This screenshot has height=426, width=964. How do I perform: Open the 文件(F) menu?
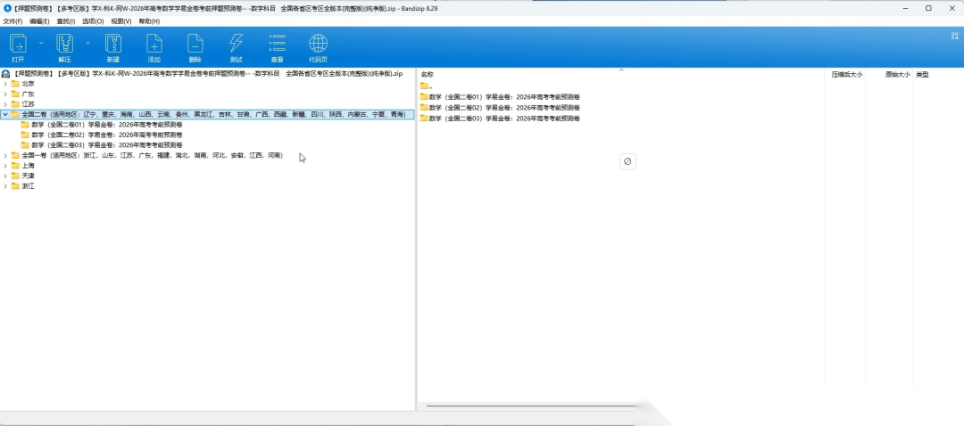click(x=12, y=20)
